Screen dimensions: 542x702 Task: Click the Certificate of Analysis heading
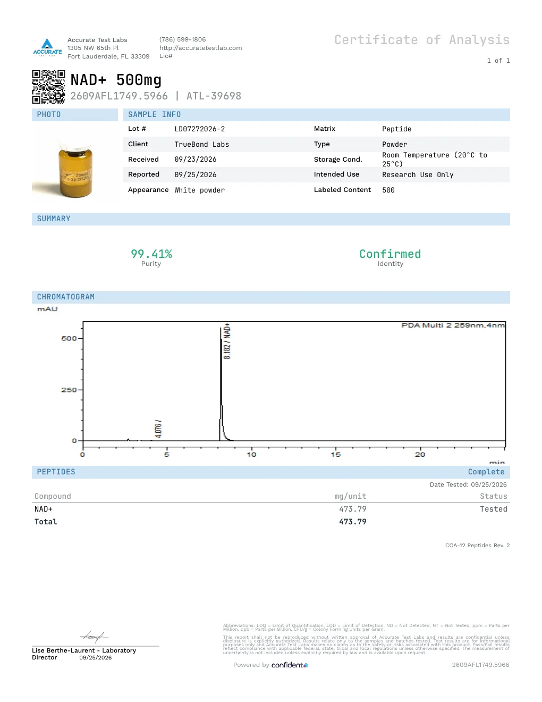click(x=422, y=40)
